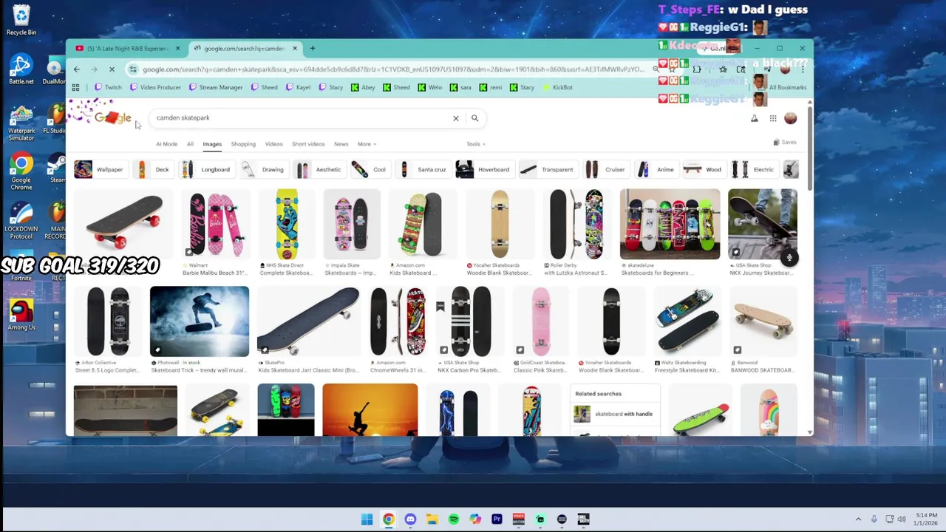
Task: Switch to AI Mode tab
Action: click(x=167, y=144)
